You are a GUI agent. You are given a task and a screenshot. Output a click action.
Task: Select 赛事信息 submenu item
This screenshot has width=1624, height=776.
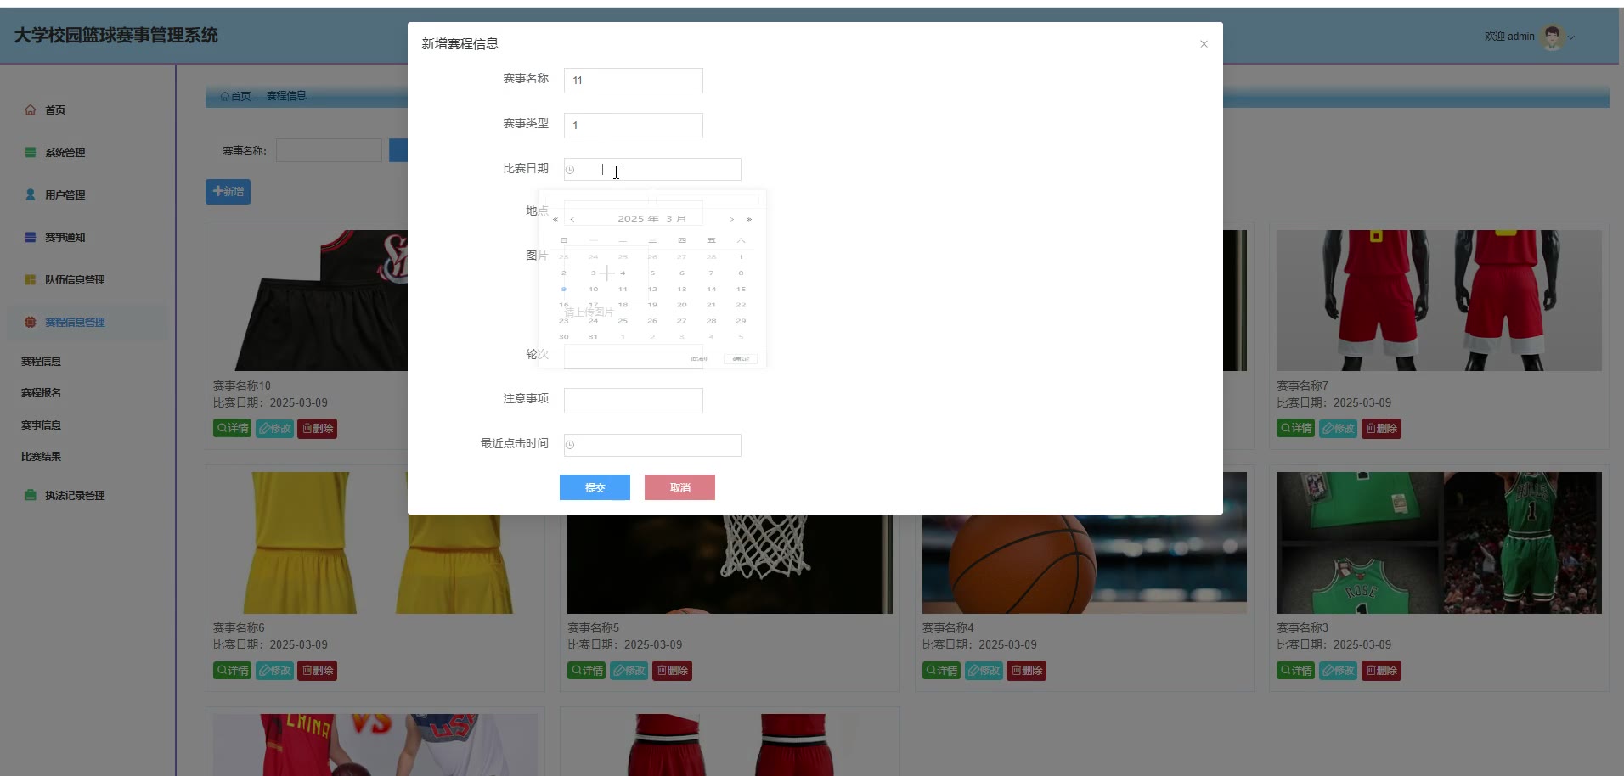(41, 425)
